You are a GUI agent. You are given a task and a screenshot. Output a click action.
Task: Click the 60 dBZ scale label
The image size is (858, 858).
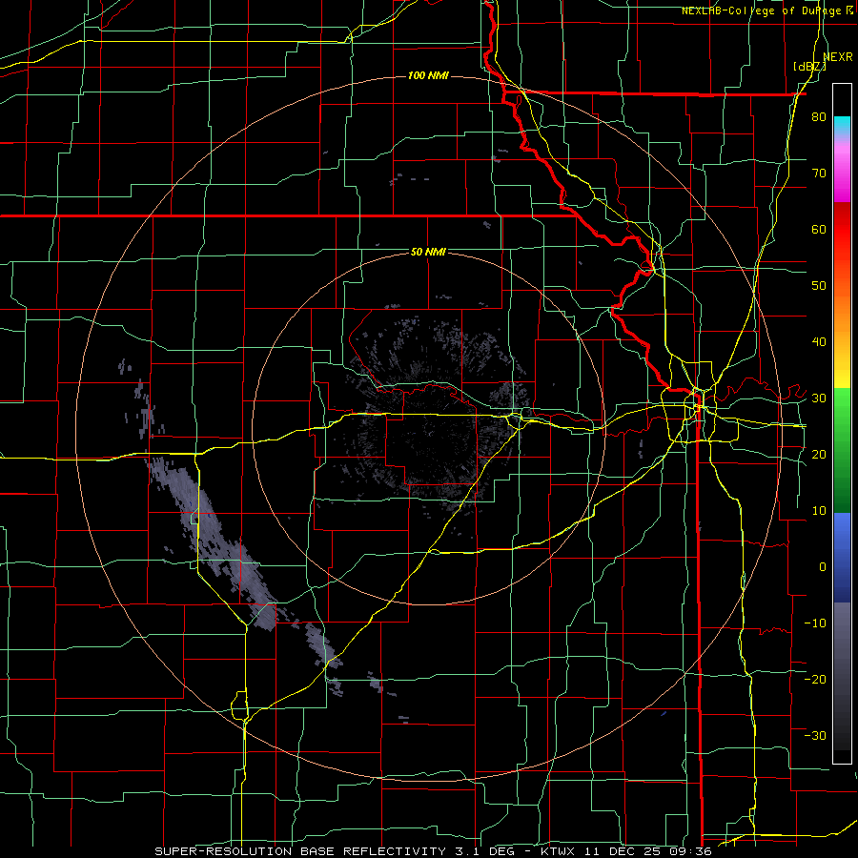819,229
